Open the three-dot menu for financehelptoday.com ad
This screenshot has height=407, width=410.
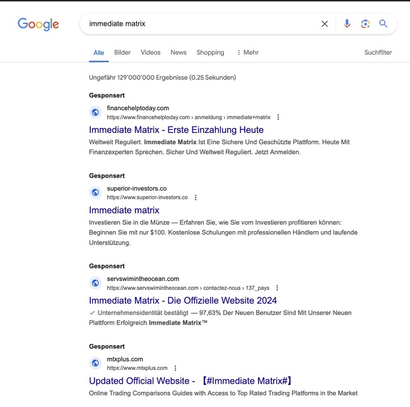point(278,117)
